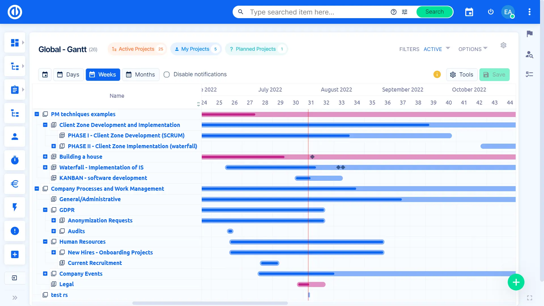
Task: Open the flag icon on right panel
Action: coord(529,34)
